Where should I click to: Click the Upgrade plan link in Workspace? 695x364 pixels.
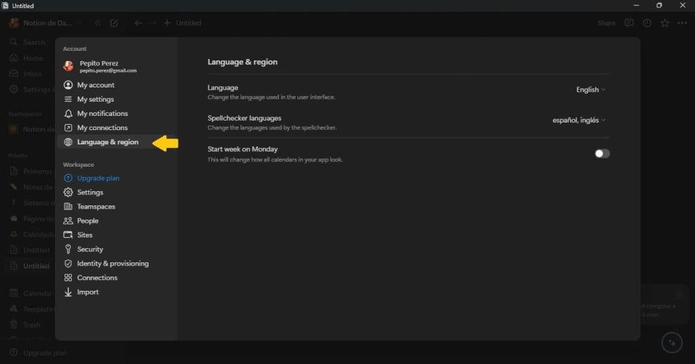tap(98, 178)
